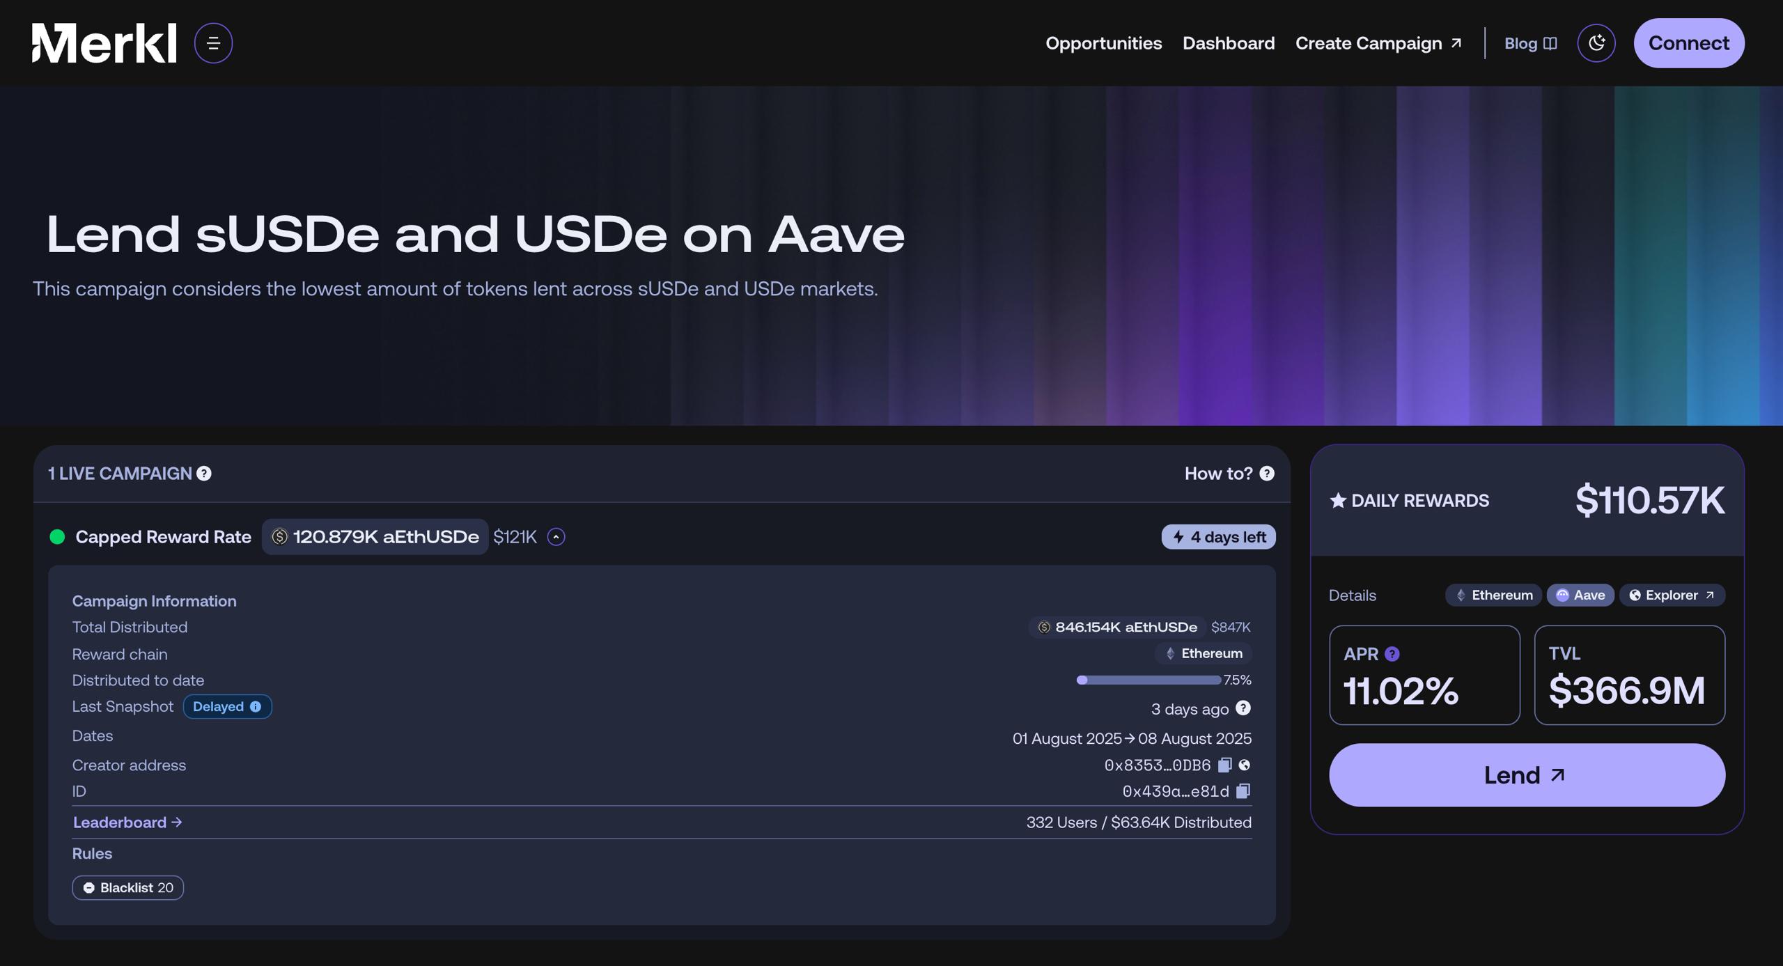This screenshot has width=1783, height=966.
Task: Click the 846.154K aEthUSDe total distributed chip
Action: pos(1117,627)
